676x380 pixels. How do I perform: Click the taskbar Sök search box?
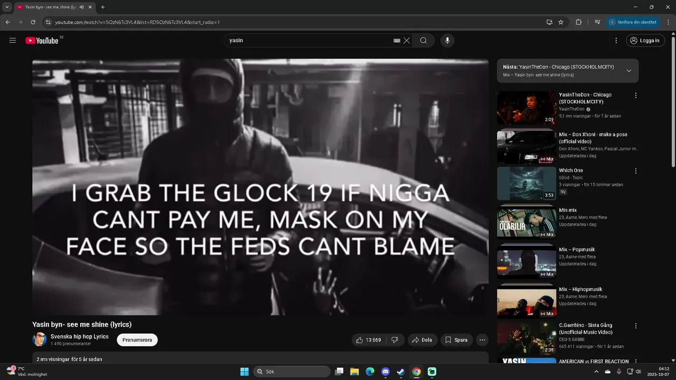292,372
